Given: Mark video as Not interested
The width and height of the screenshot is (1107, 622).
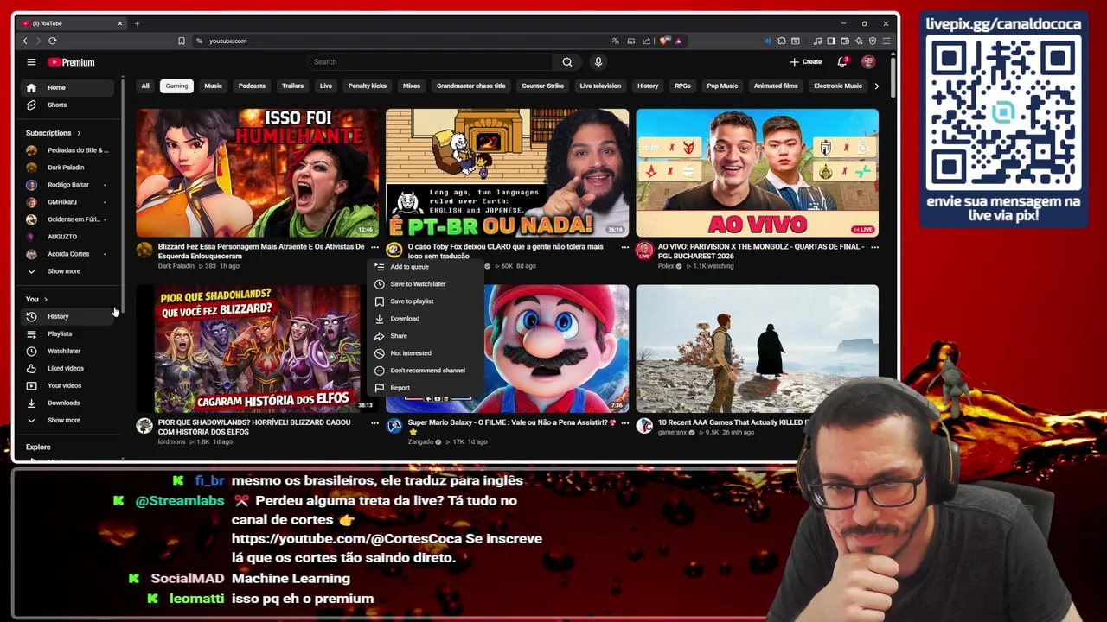Looking at the screenshot, I should click(424, 353).
